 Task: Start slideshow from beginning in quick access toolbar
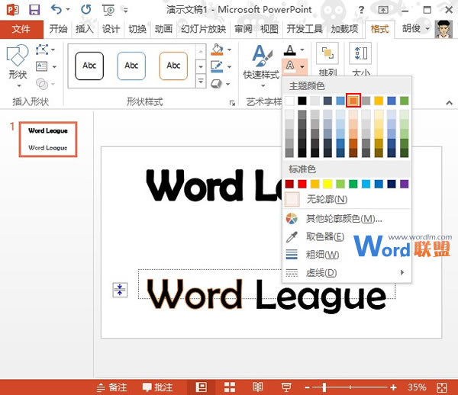(x=108, y=10)
